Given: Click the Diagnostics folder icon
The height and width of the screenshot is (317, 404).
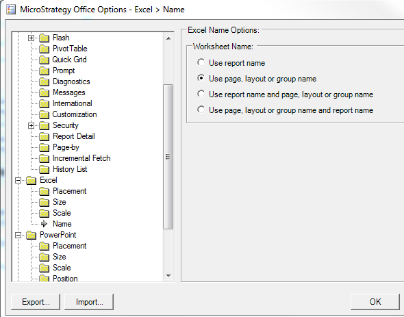Looking at the screenshot, I should tap(44, 81).
